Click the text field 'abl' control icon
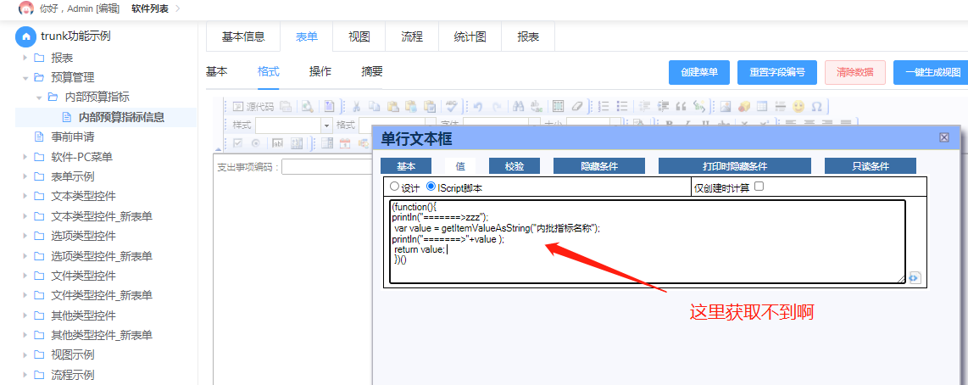Viewport: 968px width, 385px height. [x=278, y=143]
